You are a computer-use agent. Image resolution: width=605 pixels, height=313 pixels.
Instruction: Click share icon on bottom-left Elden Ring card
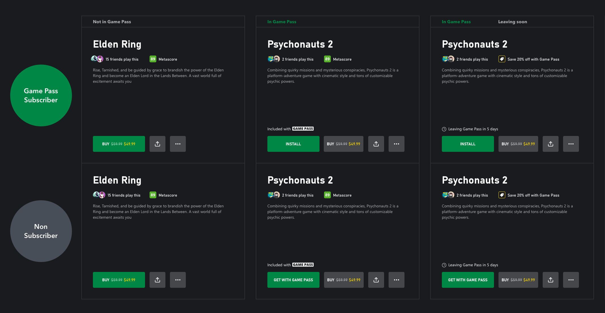click(x=157, y=280)
